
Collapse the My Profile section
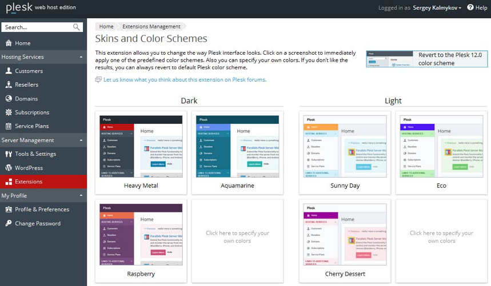tap(81, 196)
